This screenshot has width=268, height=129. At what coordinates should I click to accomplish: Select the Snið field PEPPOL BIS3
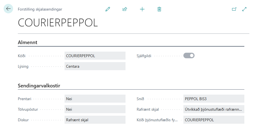coord(214,99)
